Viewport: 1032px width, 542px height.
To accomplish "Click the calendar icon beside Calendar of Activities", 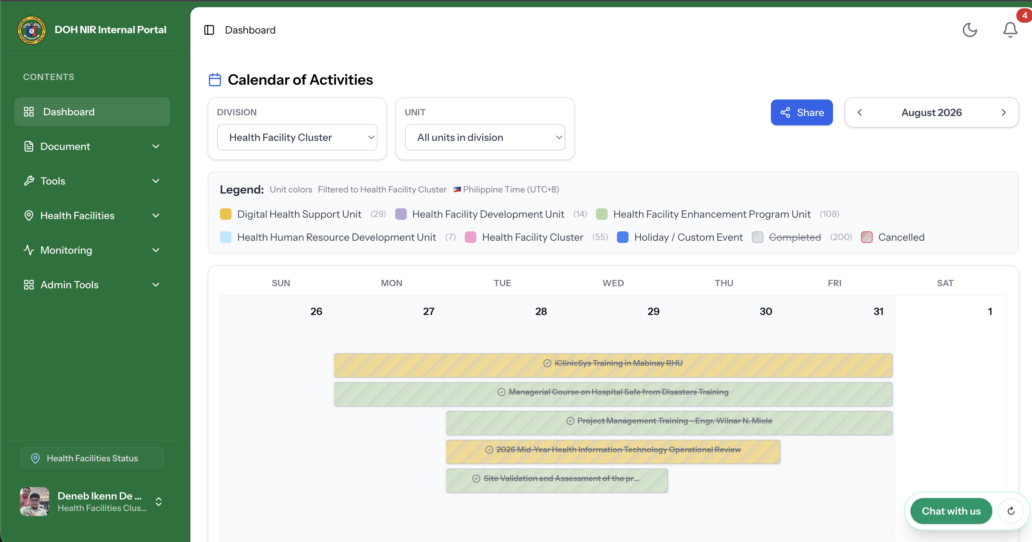I will tap(215, 80).
